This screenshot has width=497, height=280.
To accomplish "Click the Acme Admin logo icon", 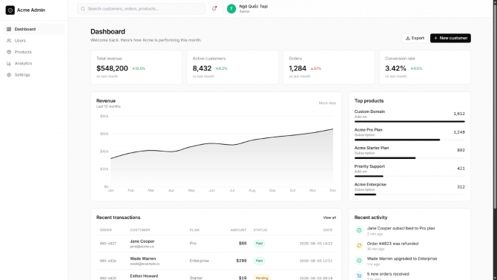I will 10,10.
